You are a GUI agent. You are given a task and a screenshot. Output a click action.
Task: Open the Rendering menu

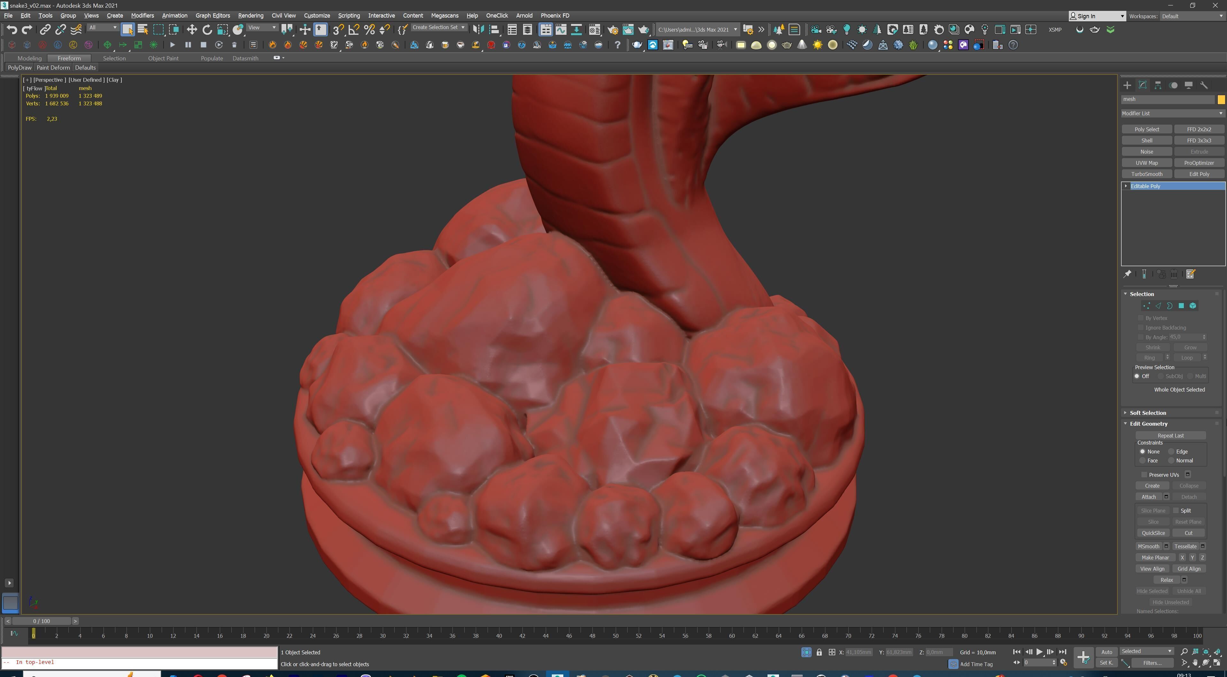coord(251,16)
